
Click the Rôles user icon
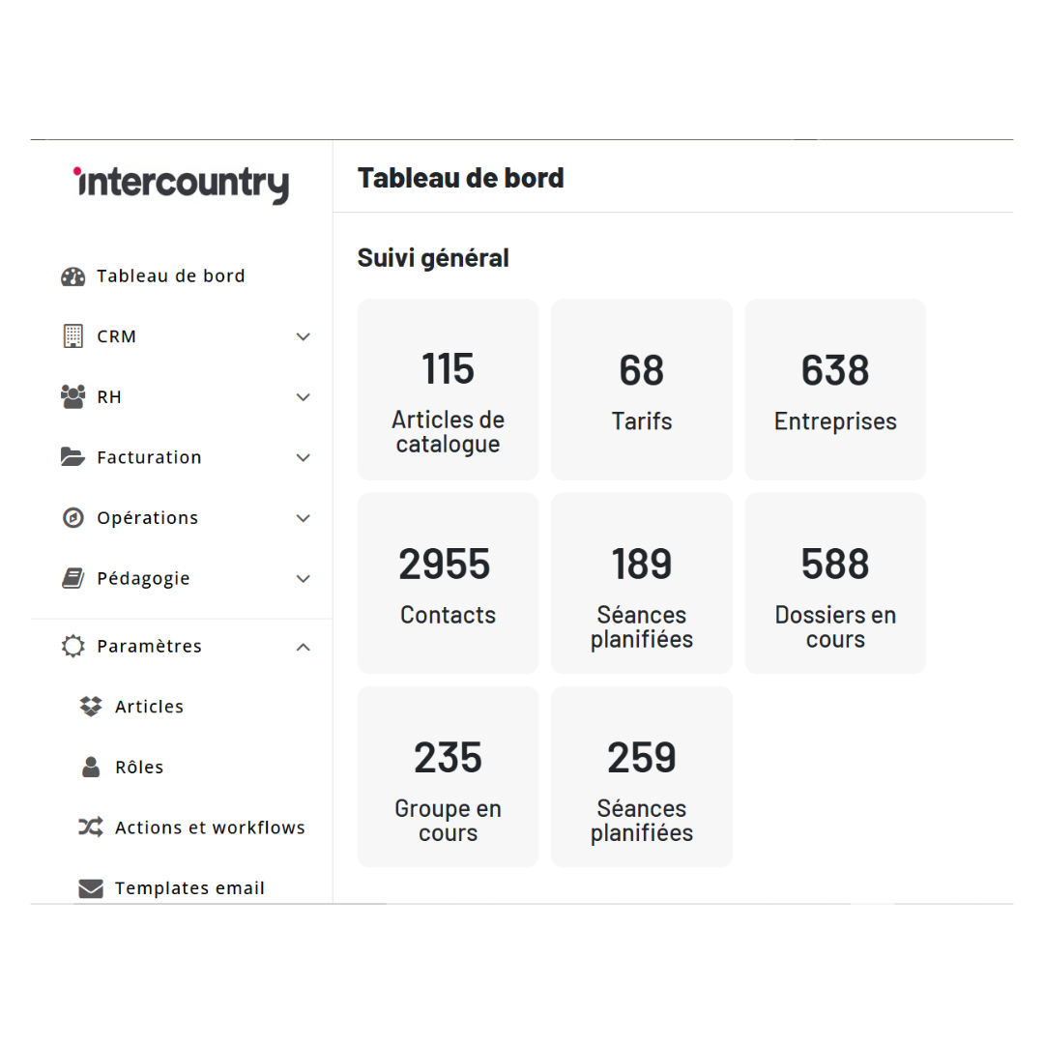coord(91,768)
